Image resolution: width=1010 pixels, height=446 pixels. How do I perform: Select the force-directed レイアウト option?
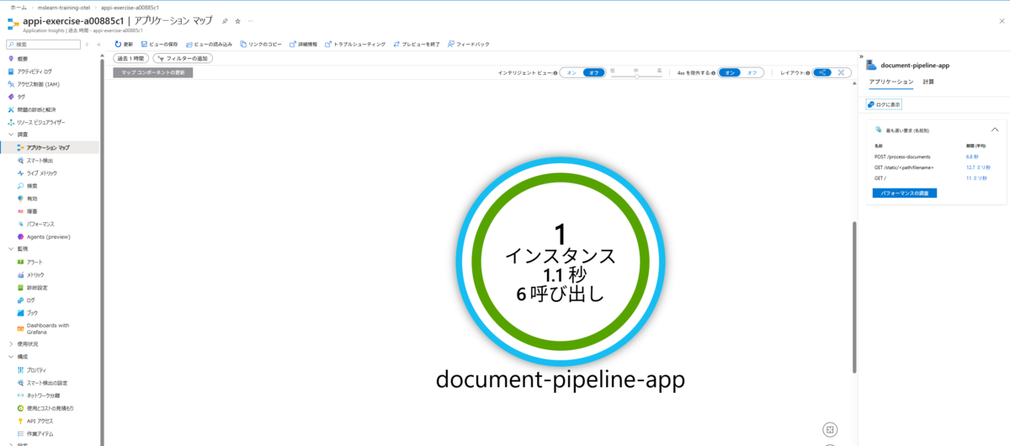(842, 72)
